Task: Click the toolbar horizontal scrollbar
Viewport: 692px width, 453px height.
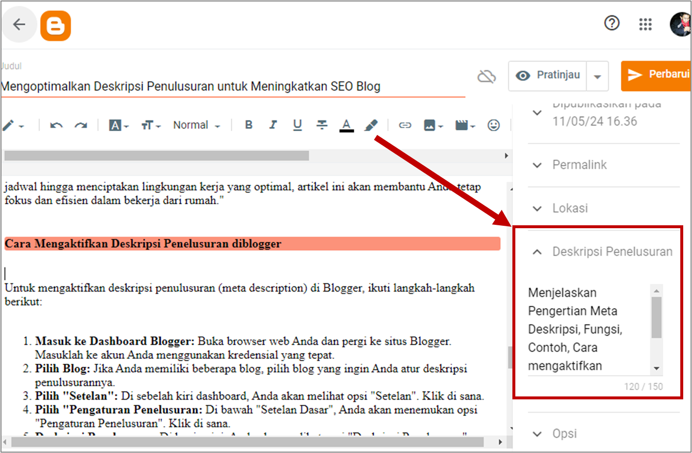Action: pos(157,156)
